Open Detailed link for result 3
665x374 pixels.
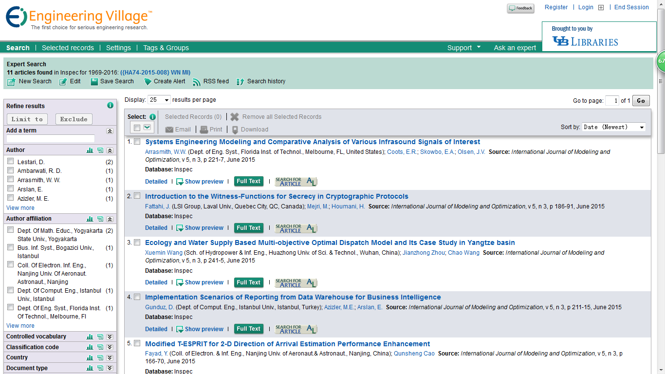tap(156, 282)
